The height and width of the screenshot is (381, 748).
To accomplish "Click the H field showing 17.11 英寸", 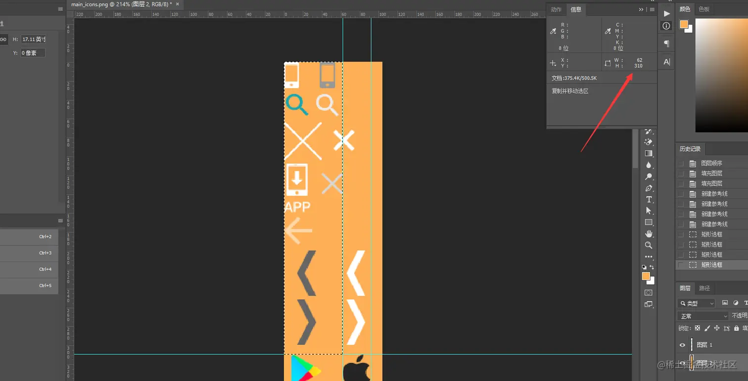I will pyautogui.click(x=34, y=39).
